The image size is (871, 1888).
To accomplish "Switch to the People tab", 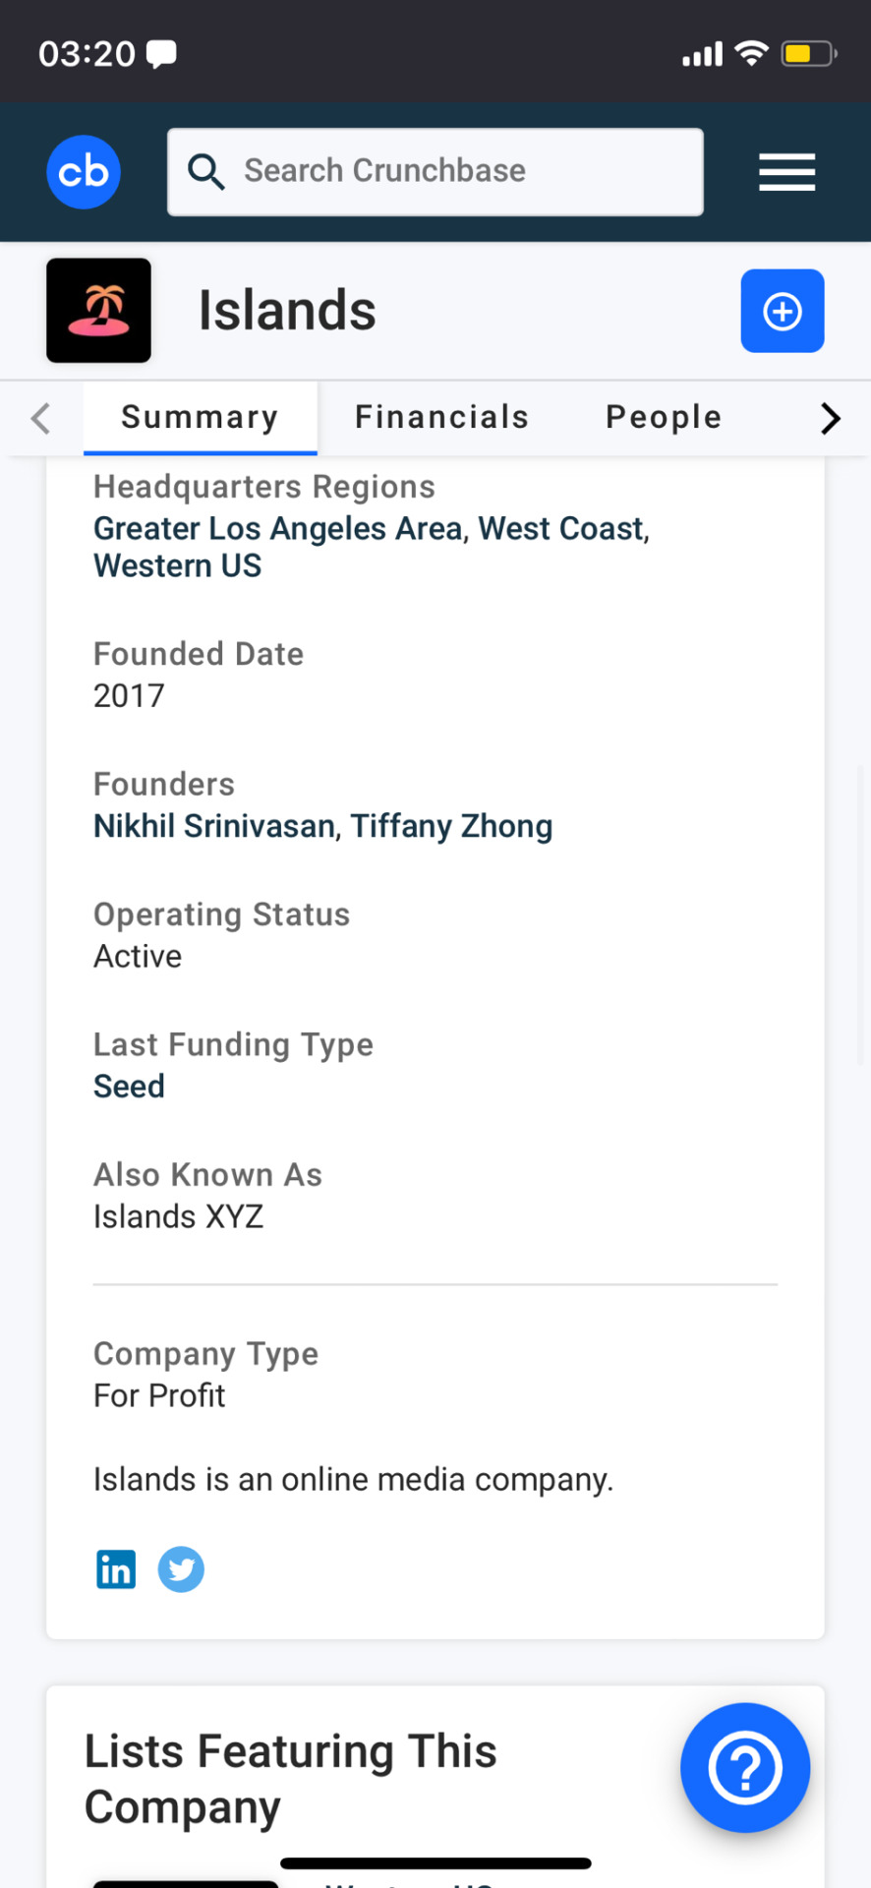I will click(665, 417).
